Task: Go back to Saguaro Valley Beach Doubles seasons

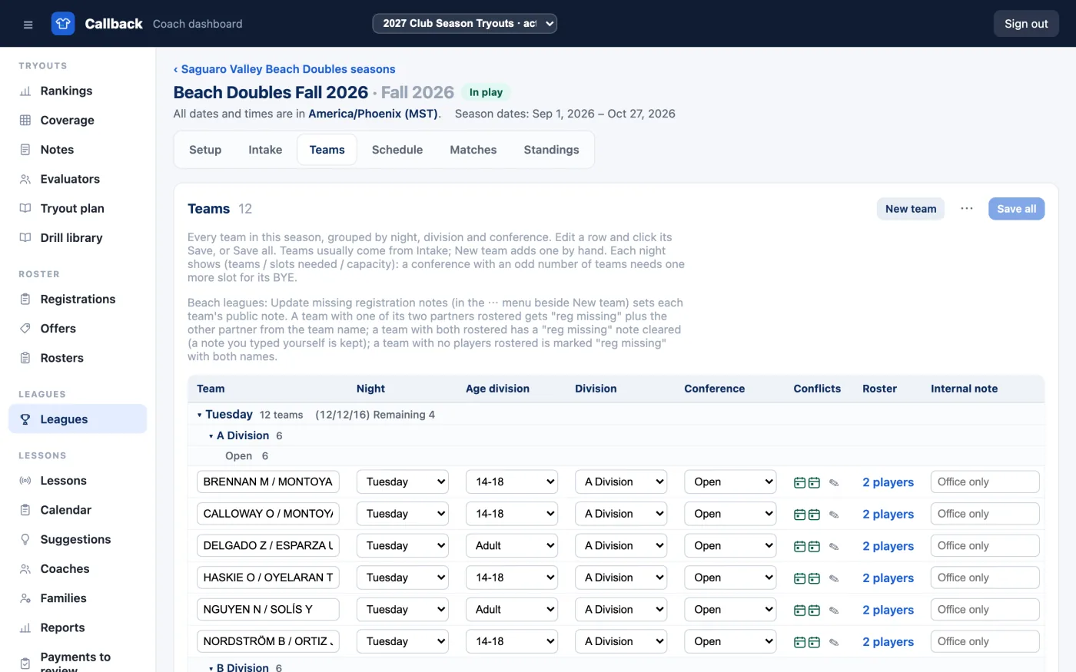Action: 284,69
